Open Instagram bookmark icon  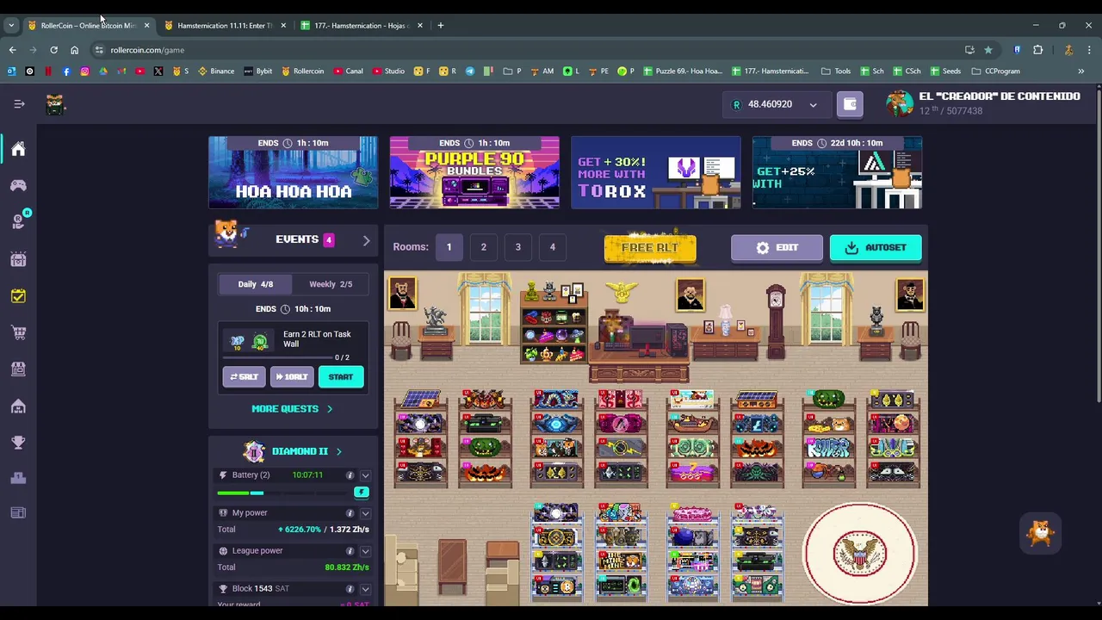[x=84, y=71]
